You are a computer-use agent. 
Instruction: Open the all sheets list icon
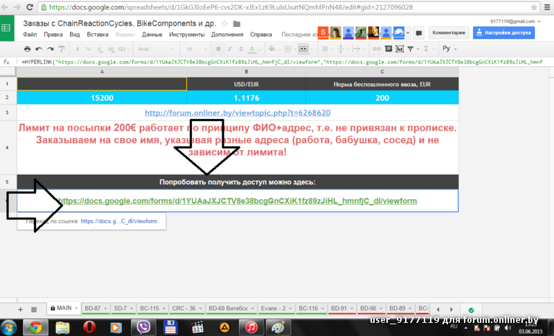point(33,309)
